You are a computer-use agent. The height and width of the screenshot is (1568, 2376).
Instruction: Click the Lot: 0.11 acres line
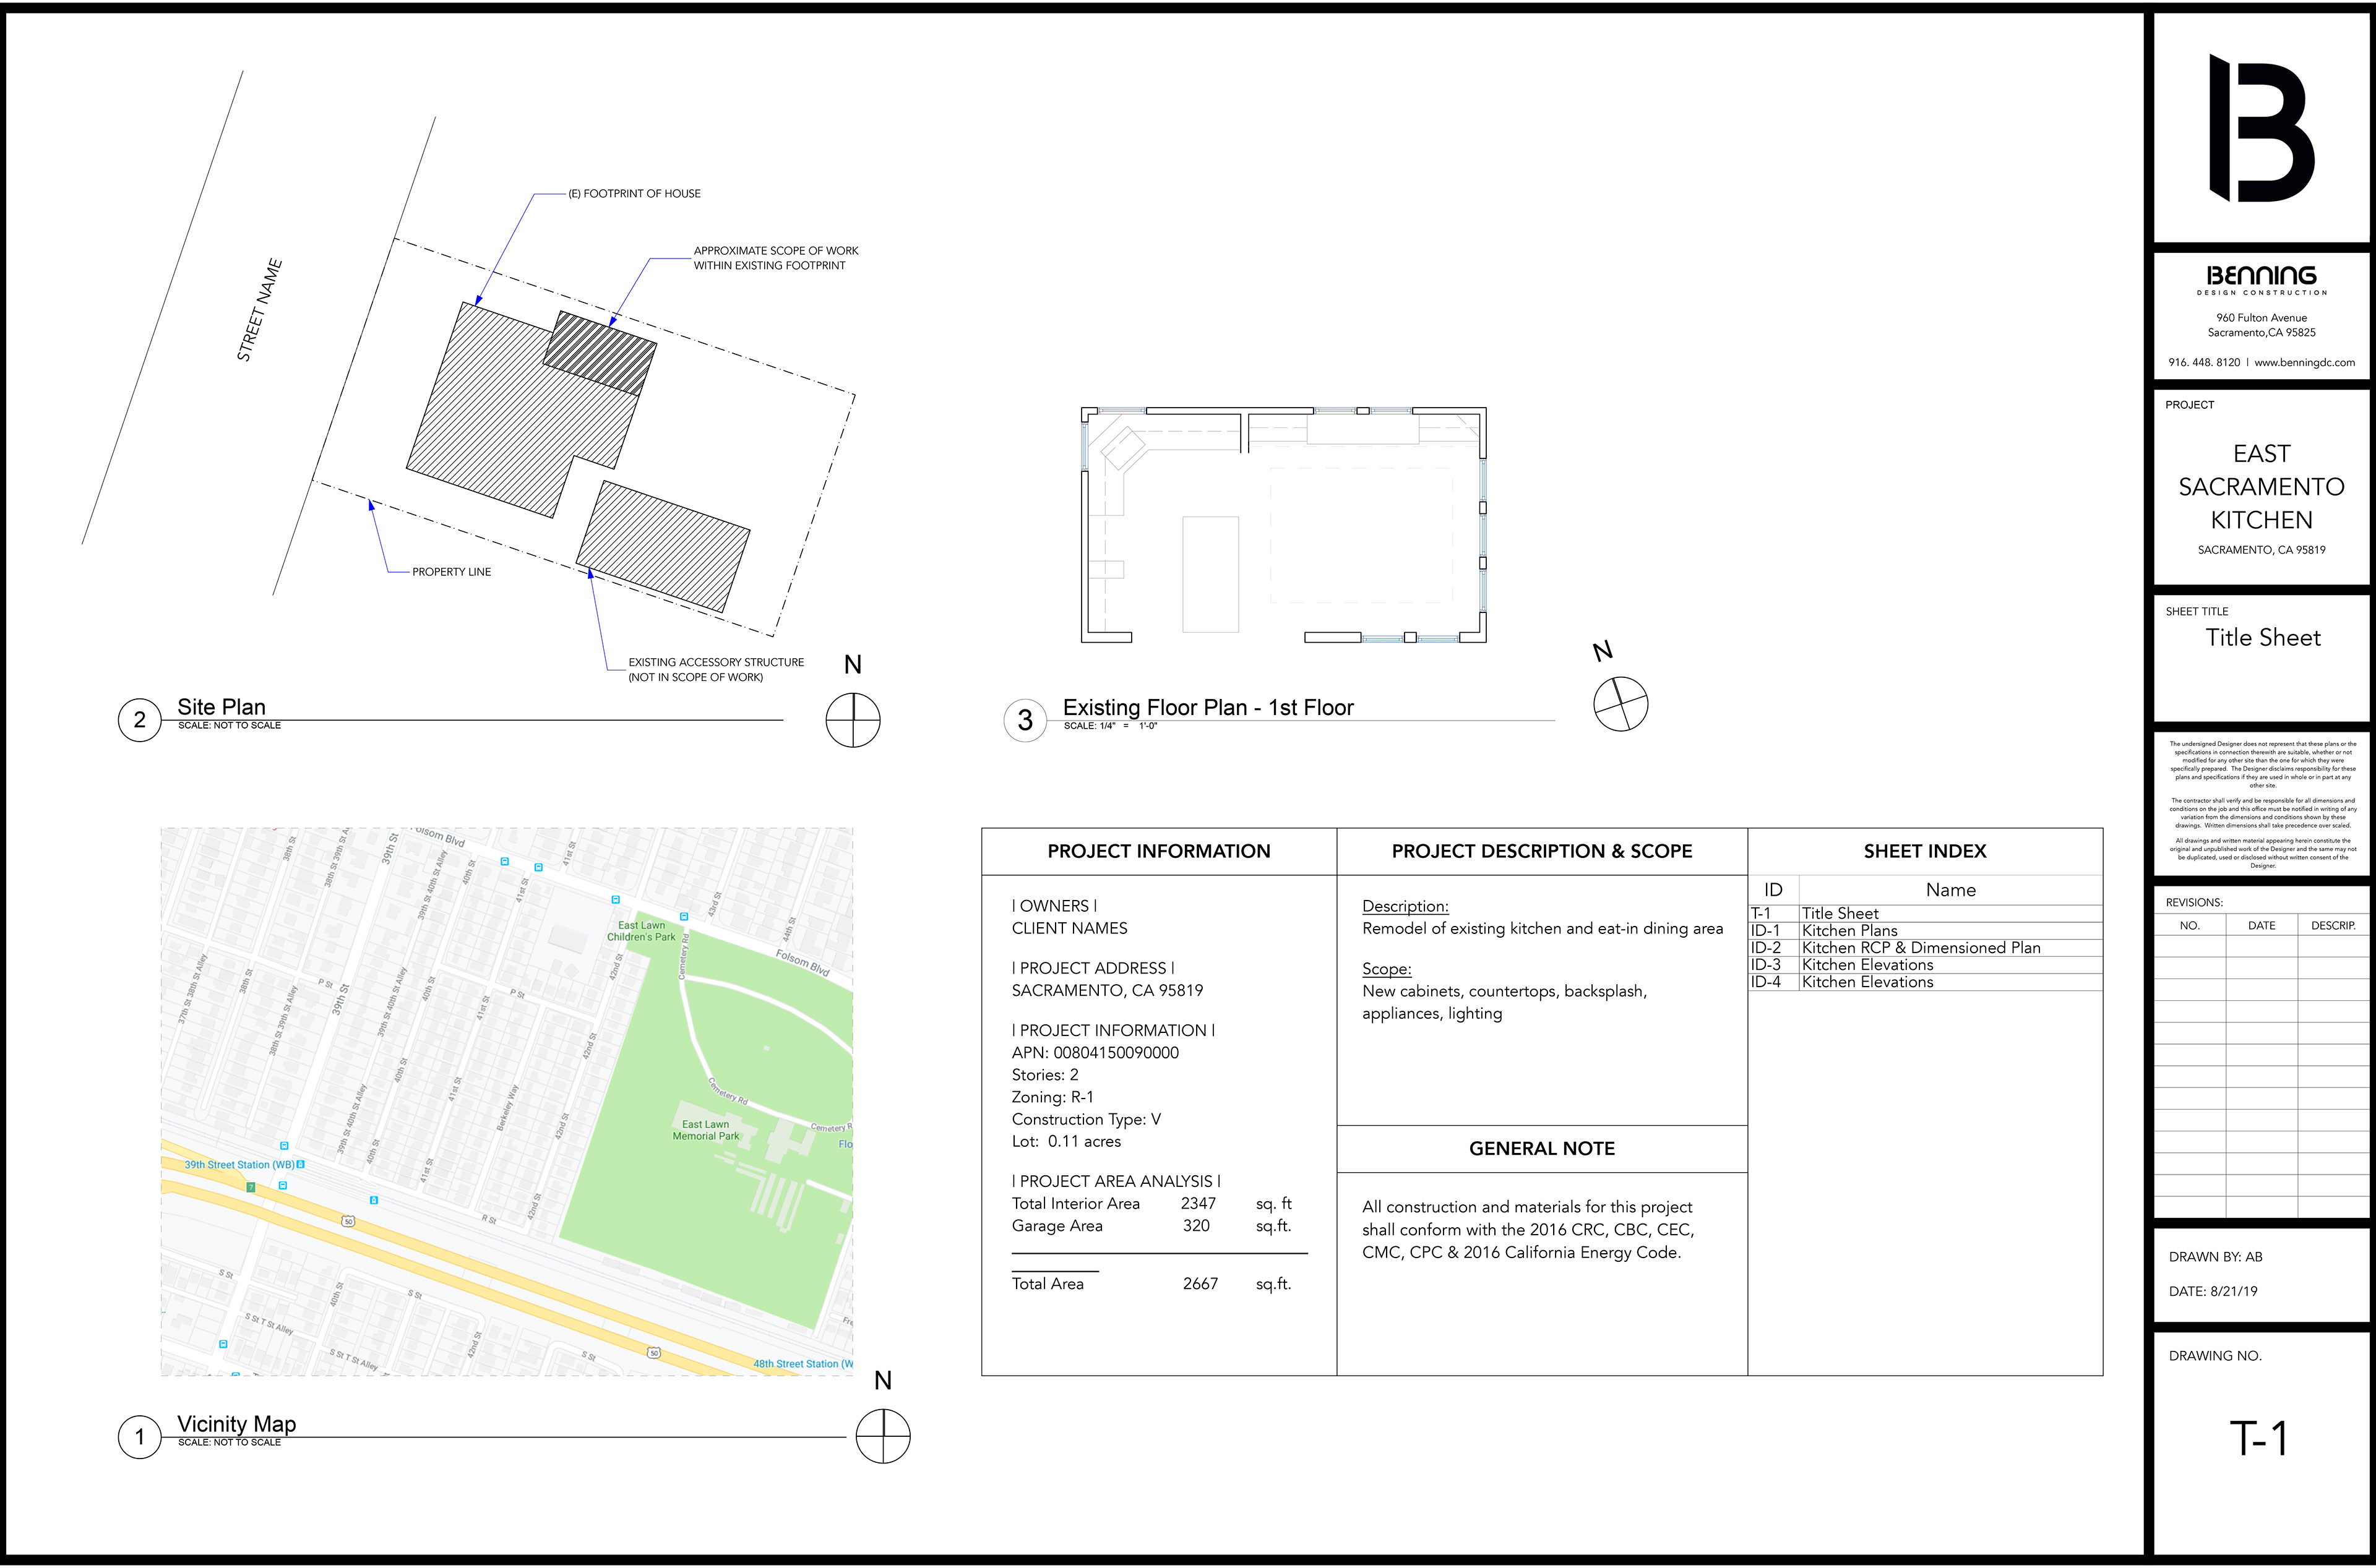[1065, 1141]
